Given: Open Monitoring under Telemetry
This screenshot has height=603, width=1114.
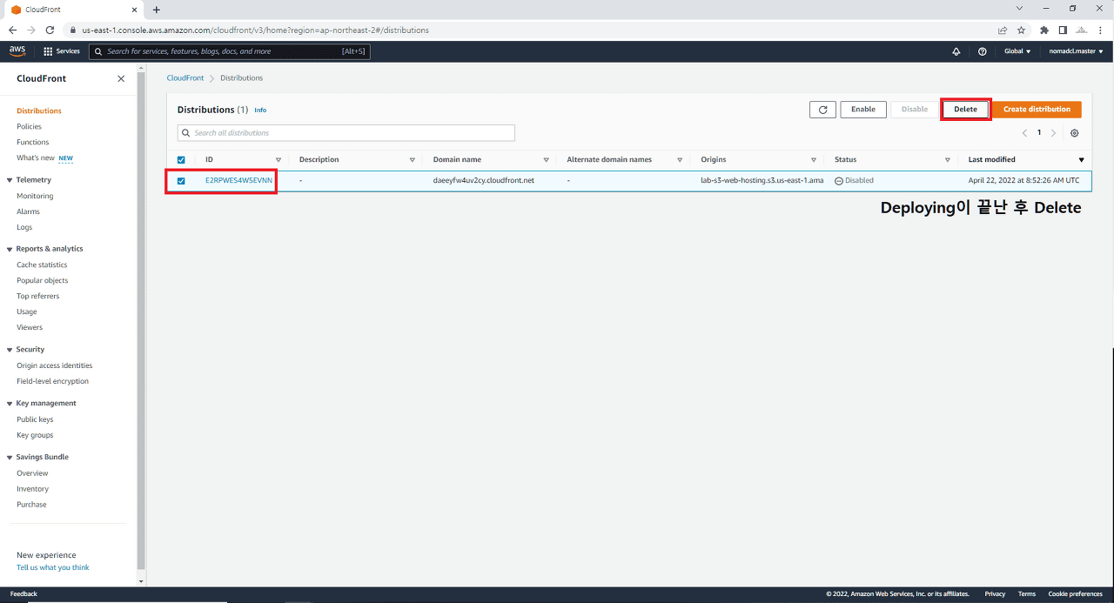Looking at the screenshot, I should (35, 197).
